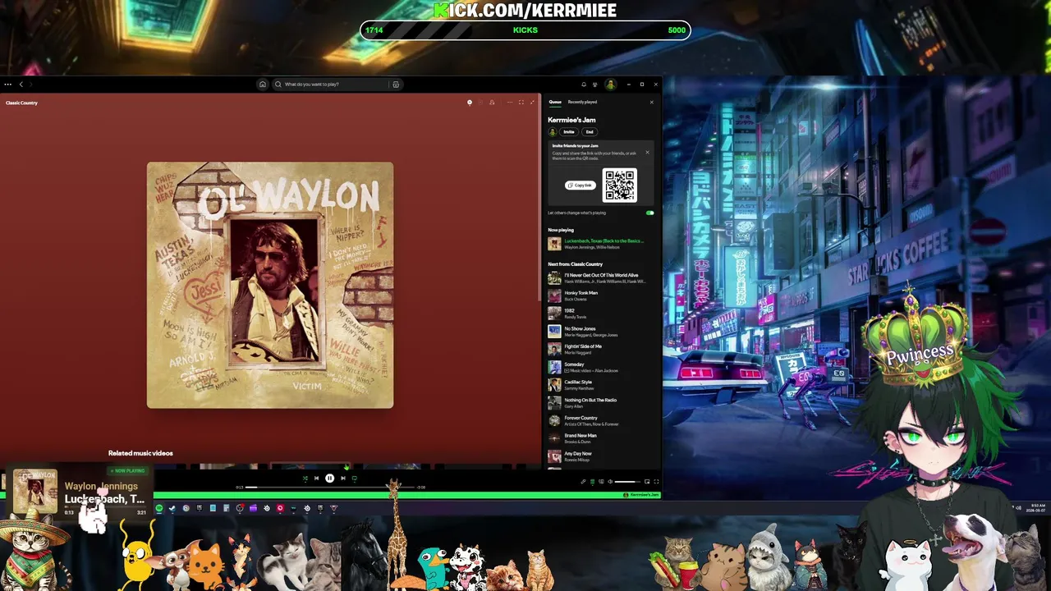Open the notifications bell in Spotify
Viewport: 1051px width, 591px height.
point(584,84)
